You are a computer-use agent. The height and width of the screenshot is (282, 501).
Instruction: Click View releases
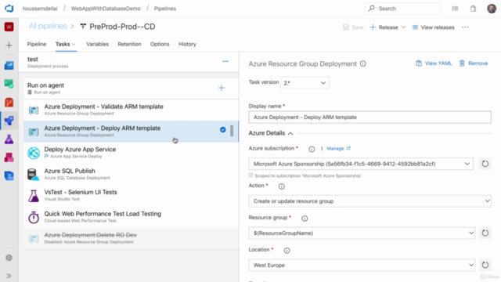(x=433, y=27)
